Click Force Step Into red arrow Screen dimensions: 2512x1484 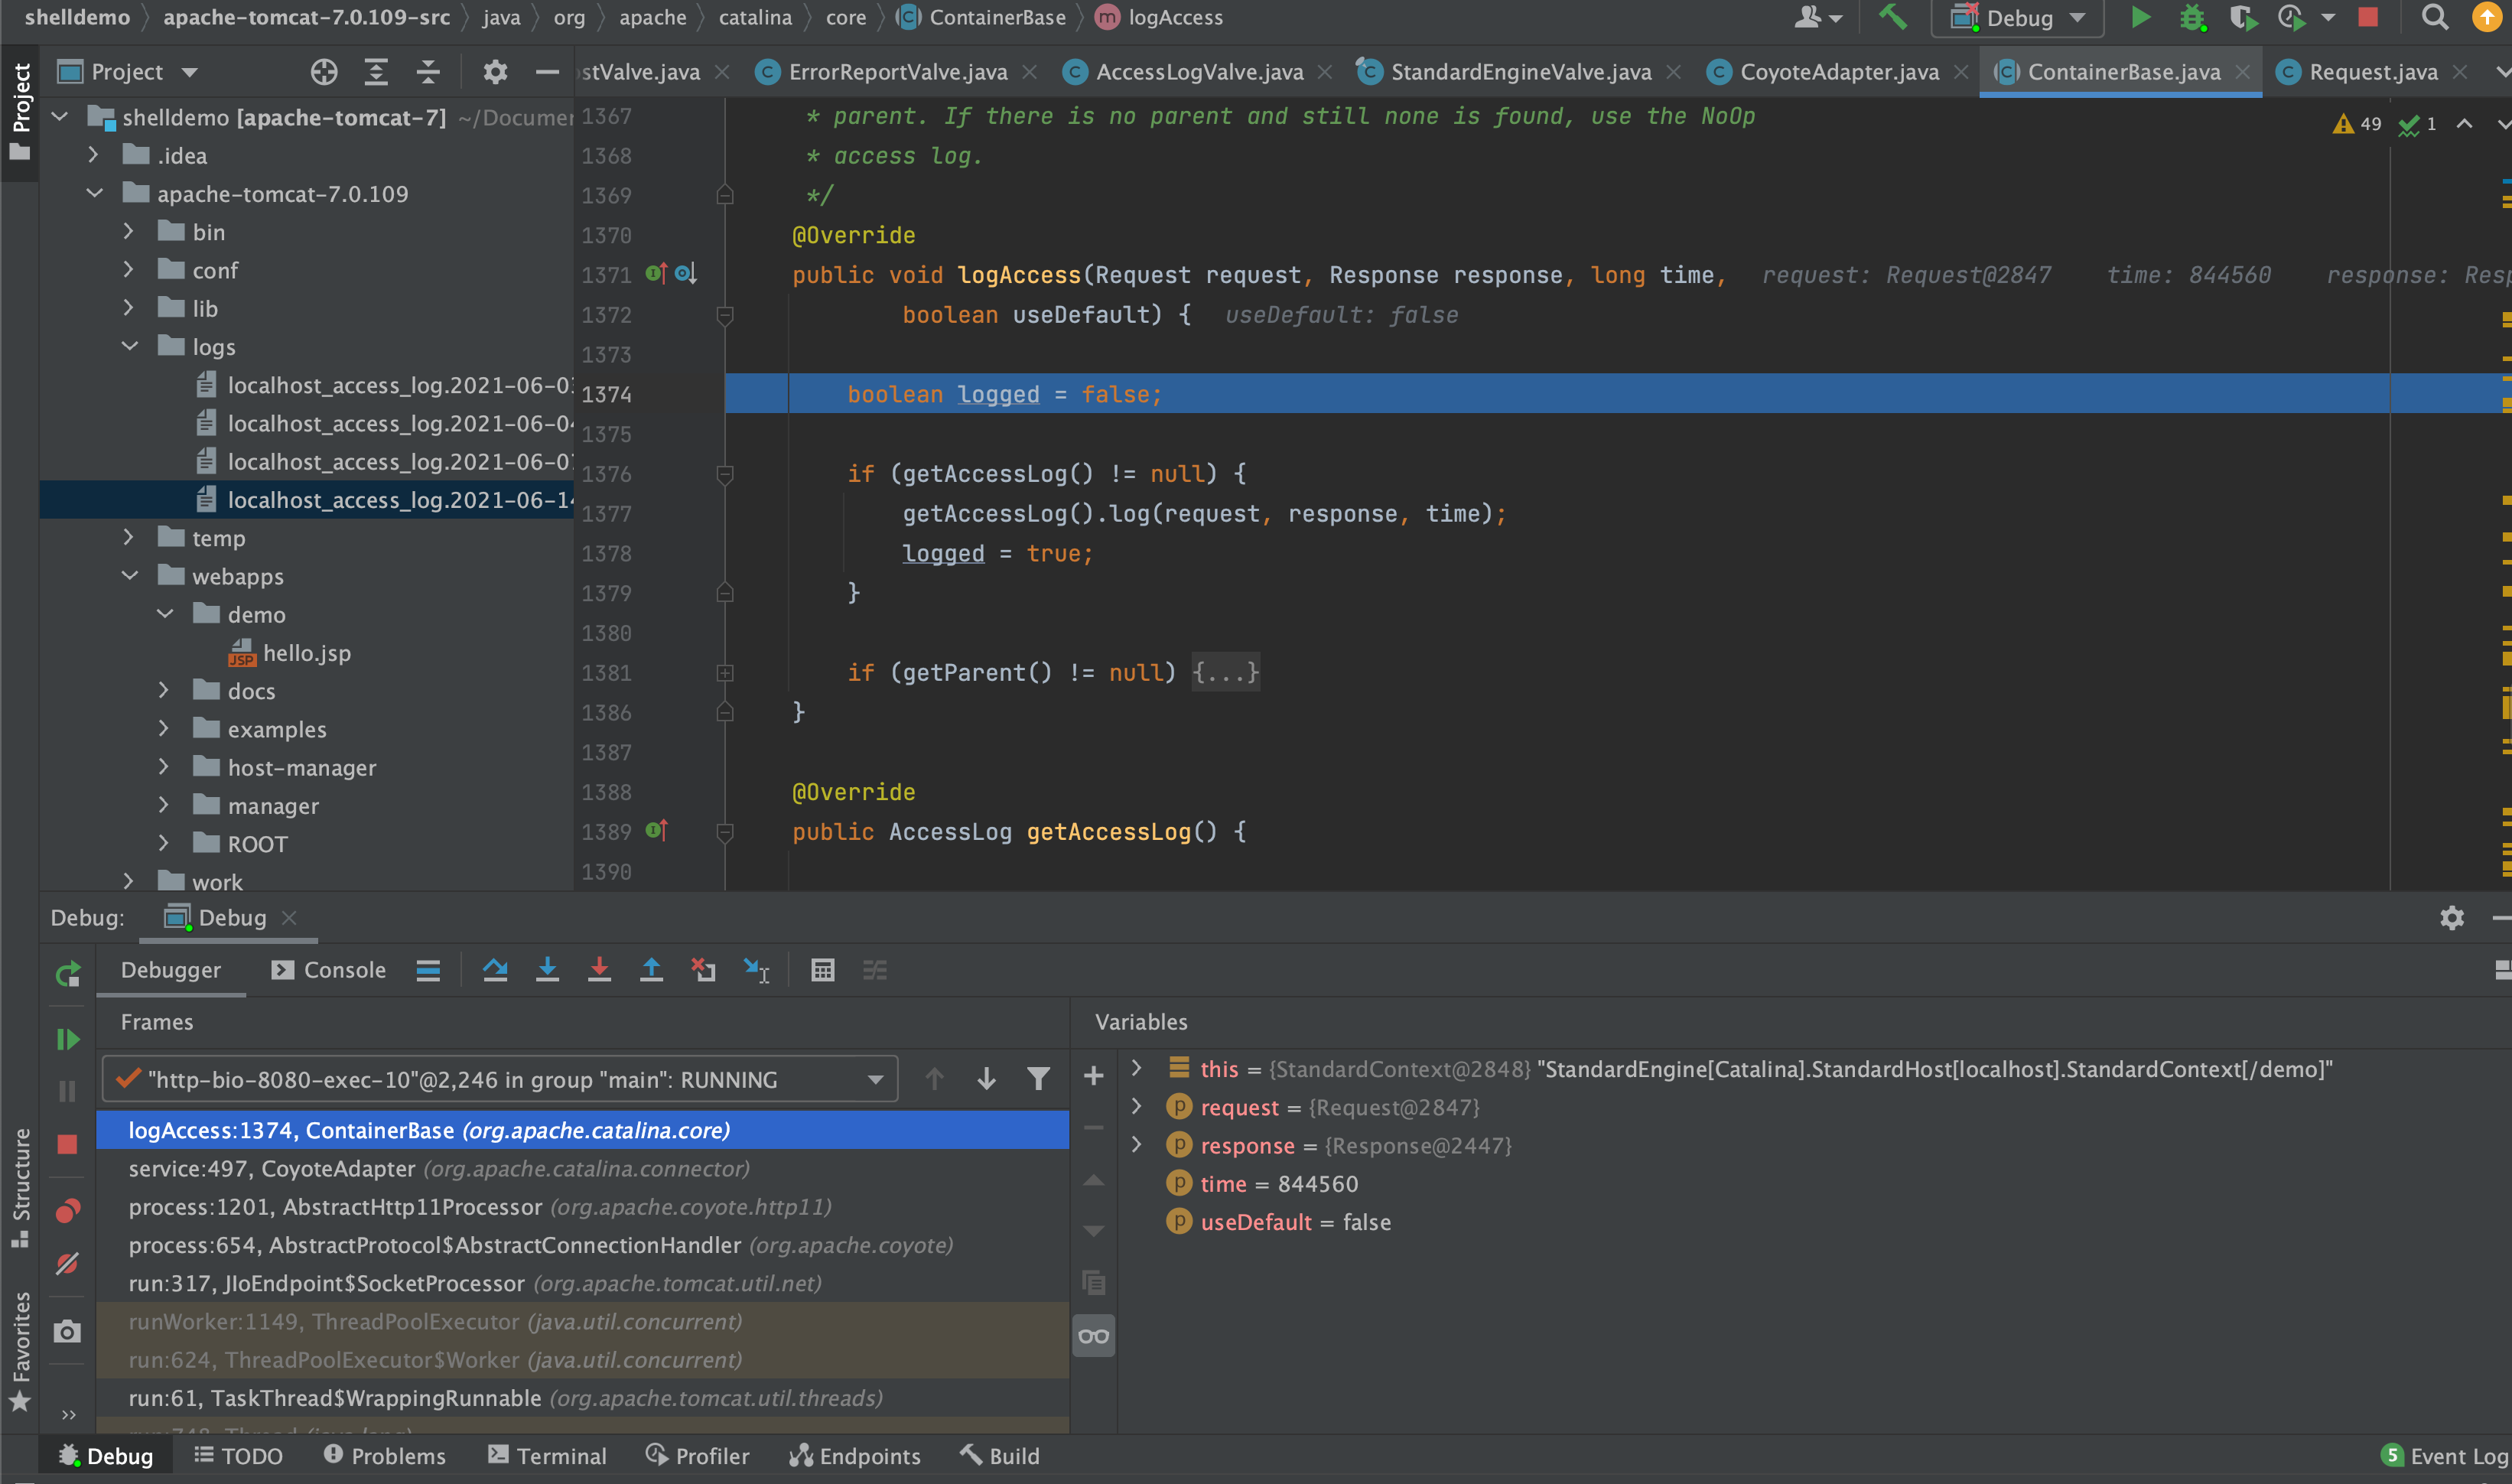pyautogui.click(x=599, y=970)
